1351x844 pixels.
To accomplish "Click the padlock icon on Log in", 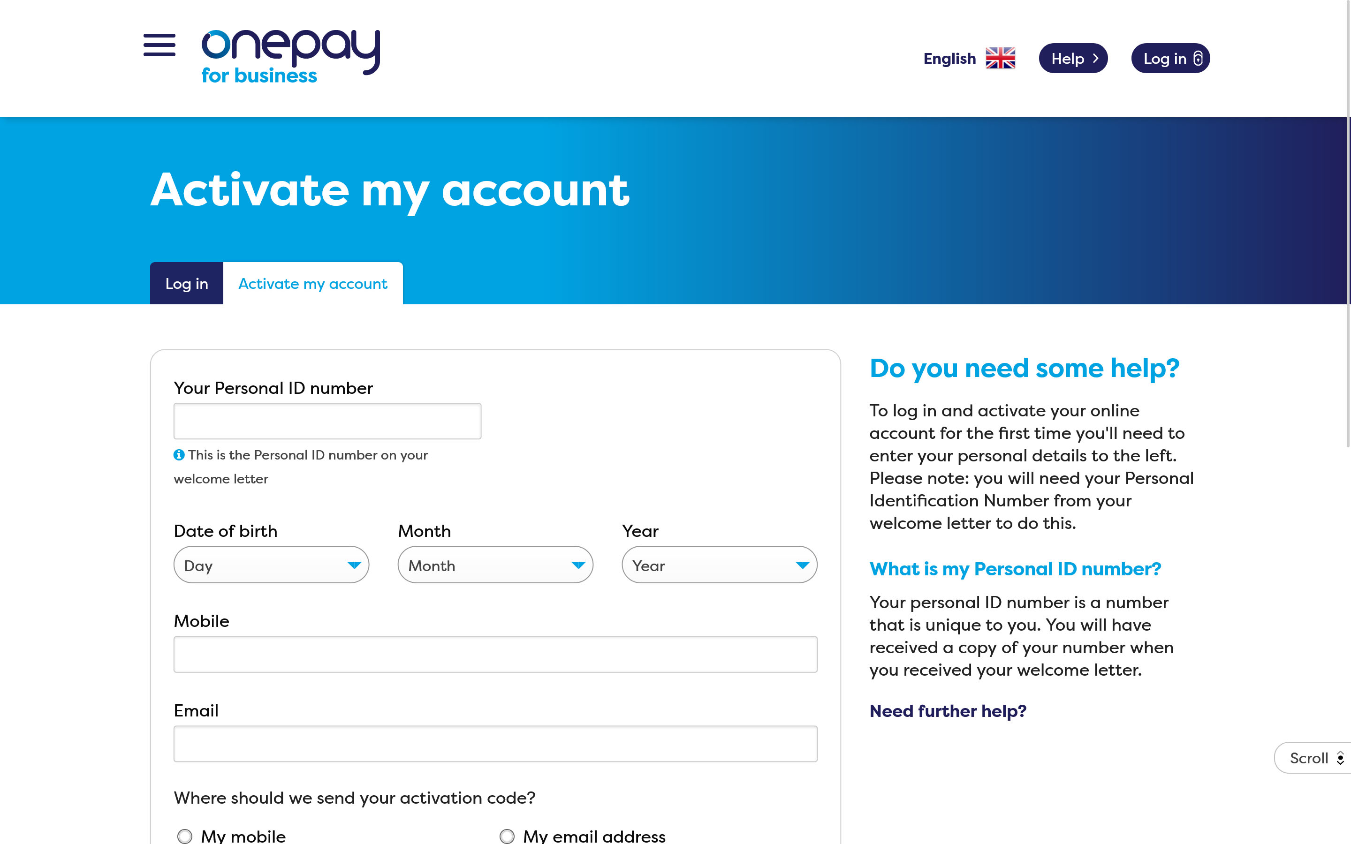I will (1198, 58).
